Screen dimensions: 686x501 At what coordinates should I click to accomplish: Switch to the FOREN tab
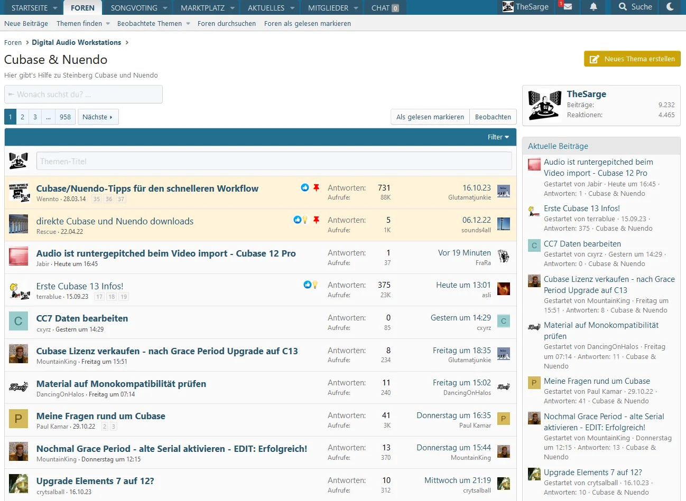click(82, 8)
